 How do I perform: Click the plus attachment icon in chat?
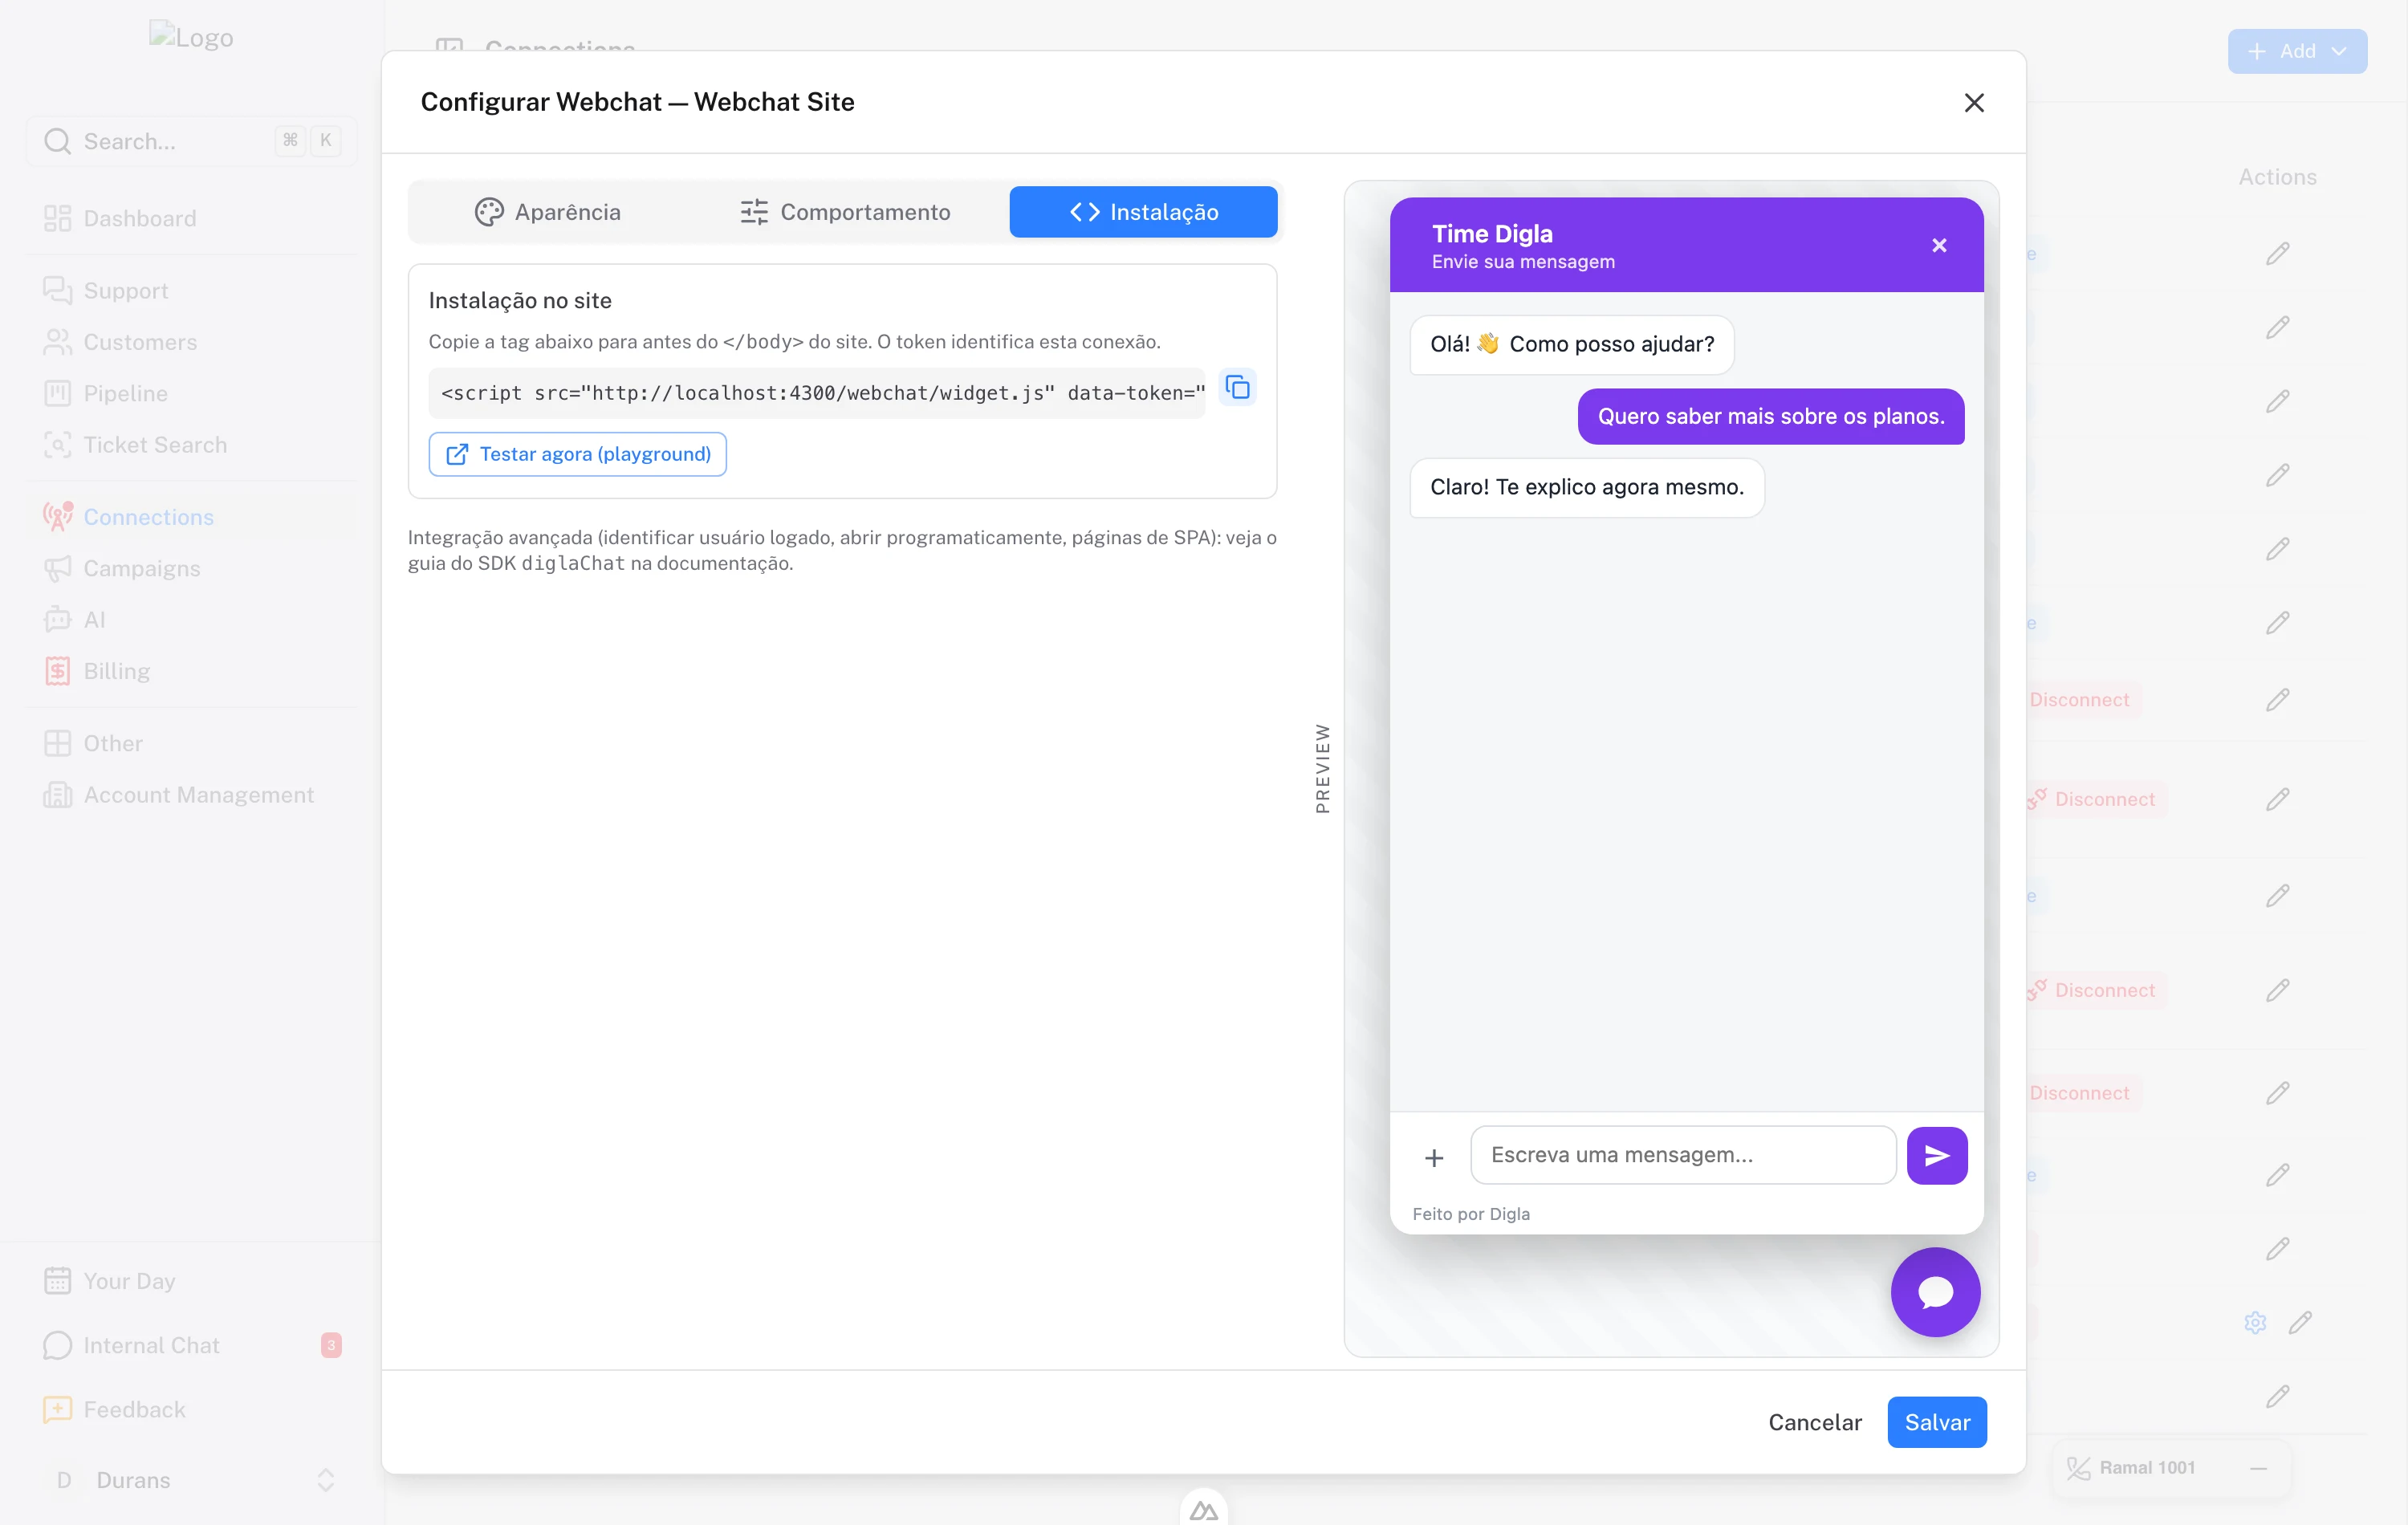pos(1434,1158)
